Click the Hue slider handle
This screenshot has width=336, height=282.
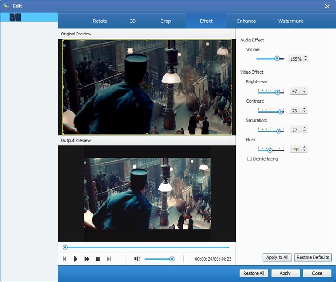coord(270,151)
